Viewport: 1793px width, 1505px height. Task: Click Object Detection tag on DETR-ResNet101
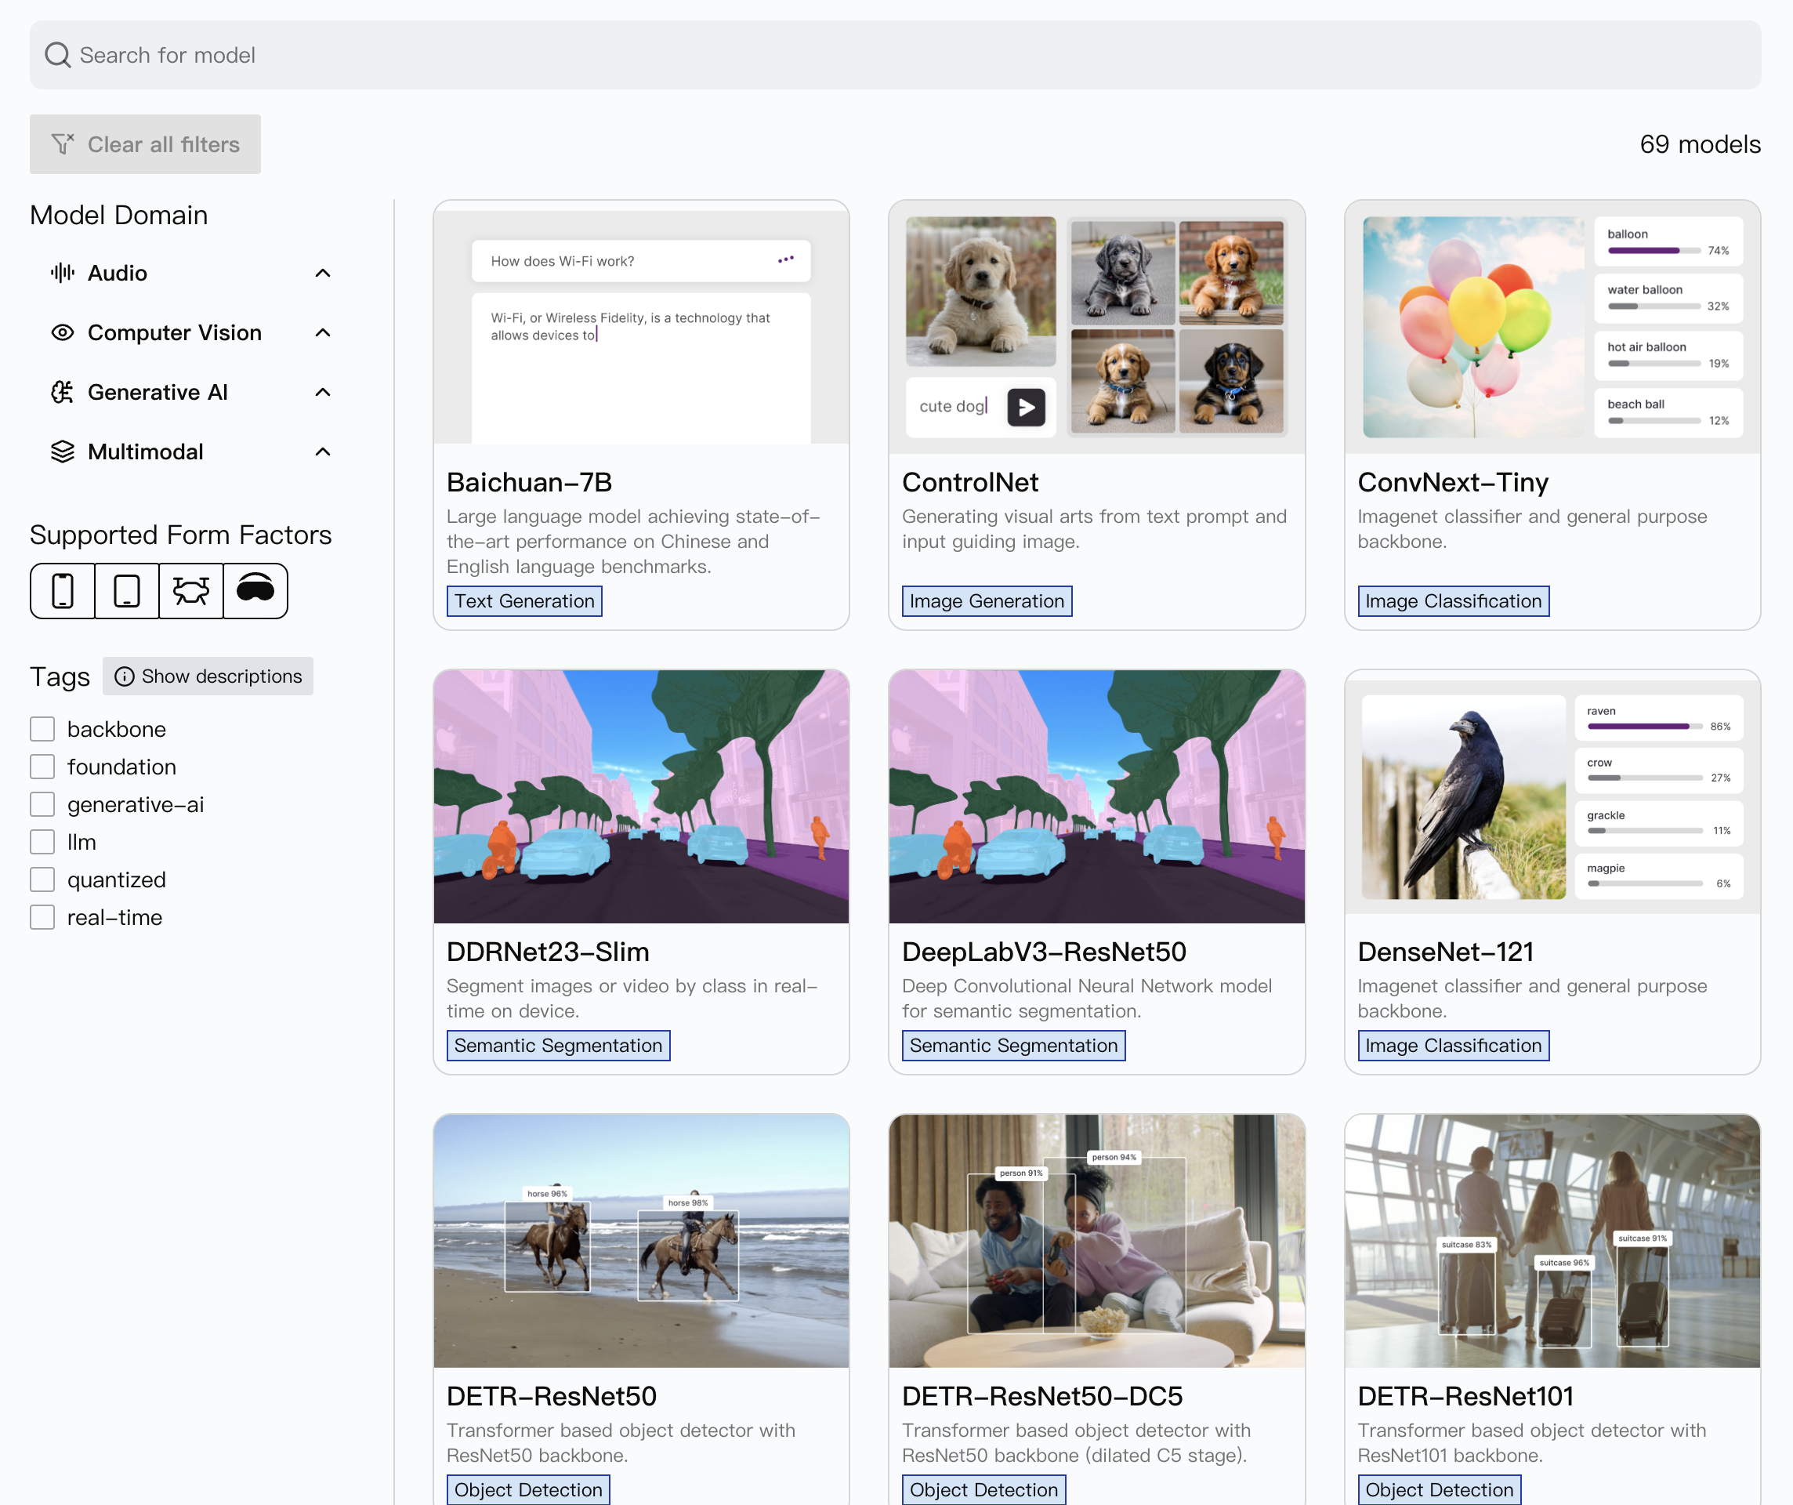tap(1440, 1489)
